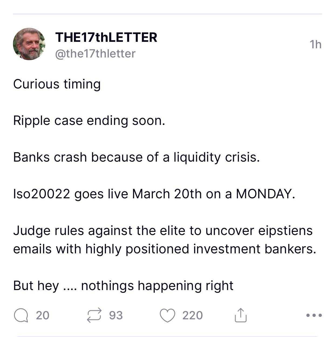Viewport: 335px width, 337px height.
Task: Click the 1h post timestamp
Action: (316, 45)
